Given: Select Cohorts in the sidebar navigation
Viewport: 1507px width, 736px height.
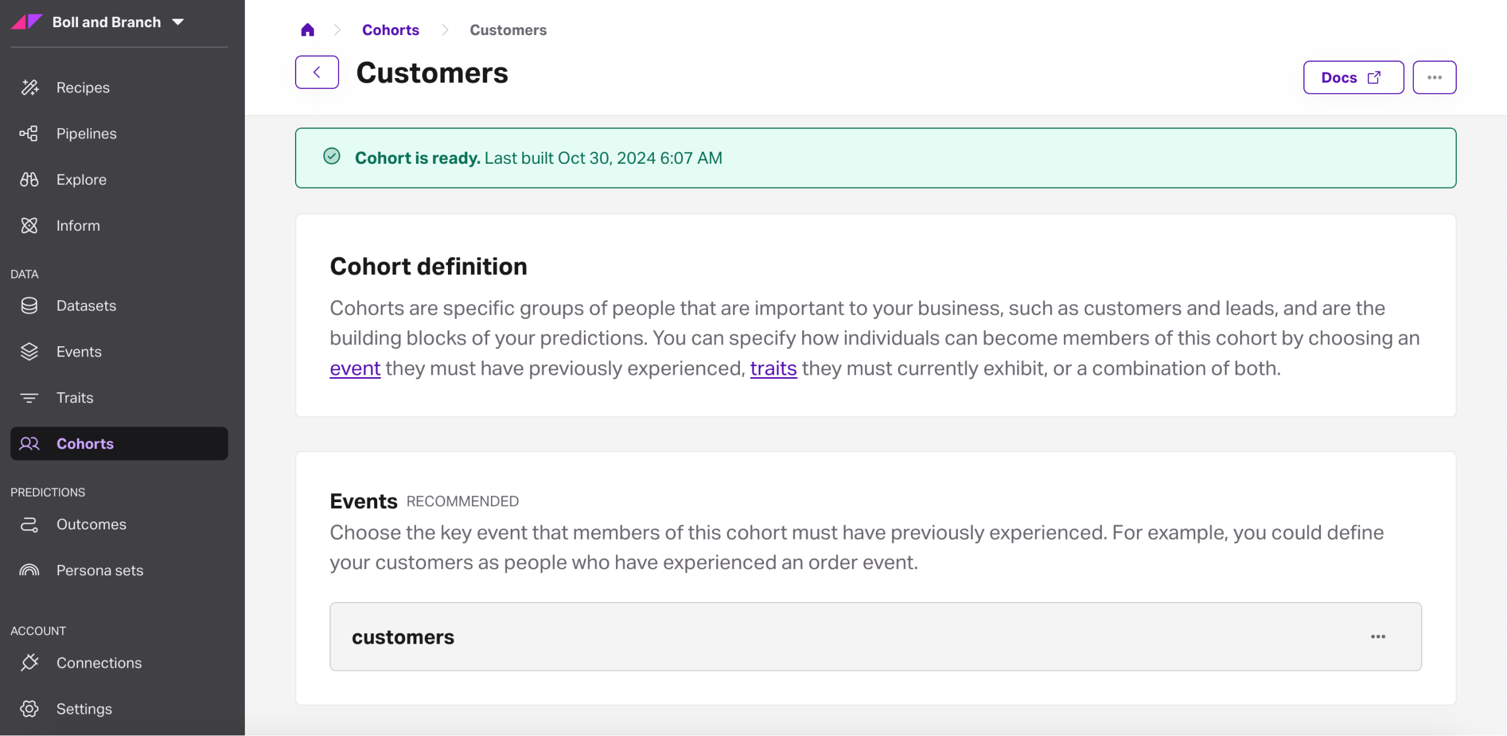Looking at the screenshot, I should [85, 444].
